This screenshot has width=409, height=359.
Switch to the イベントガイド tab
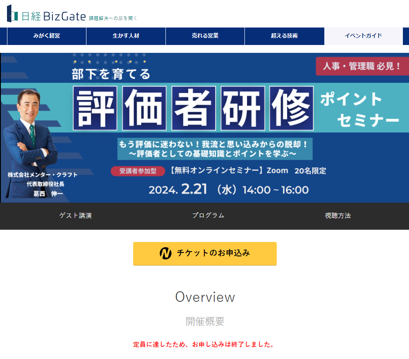363,36
